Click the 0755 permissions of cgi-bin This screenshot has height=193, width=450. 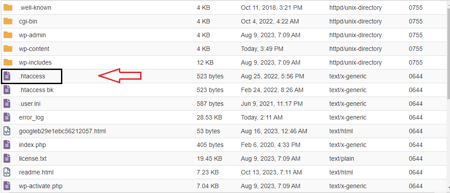(416, 21)
